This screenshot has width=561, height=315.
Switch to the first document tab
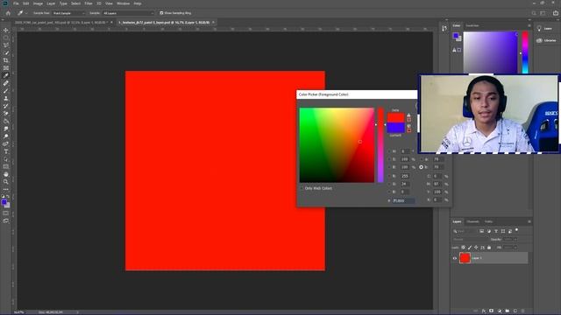60,22
